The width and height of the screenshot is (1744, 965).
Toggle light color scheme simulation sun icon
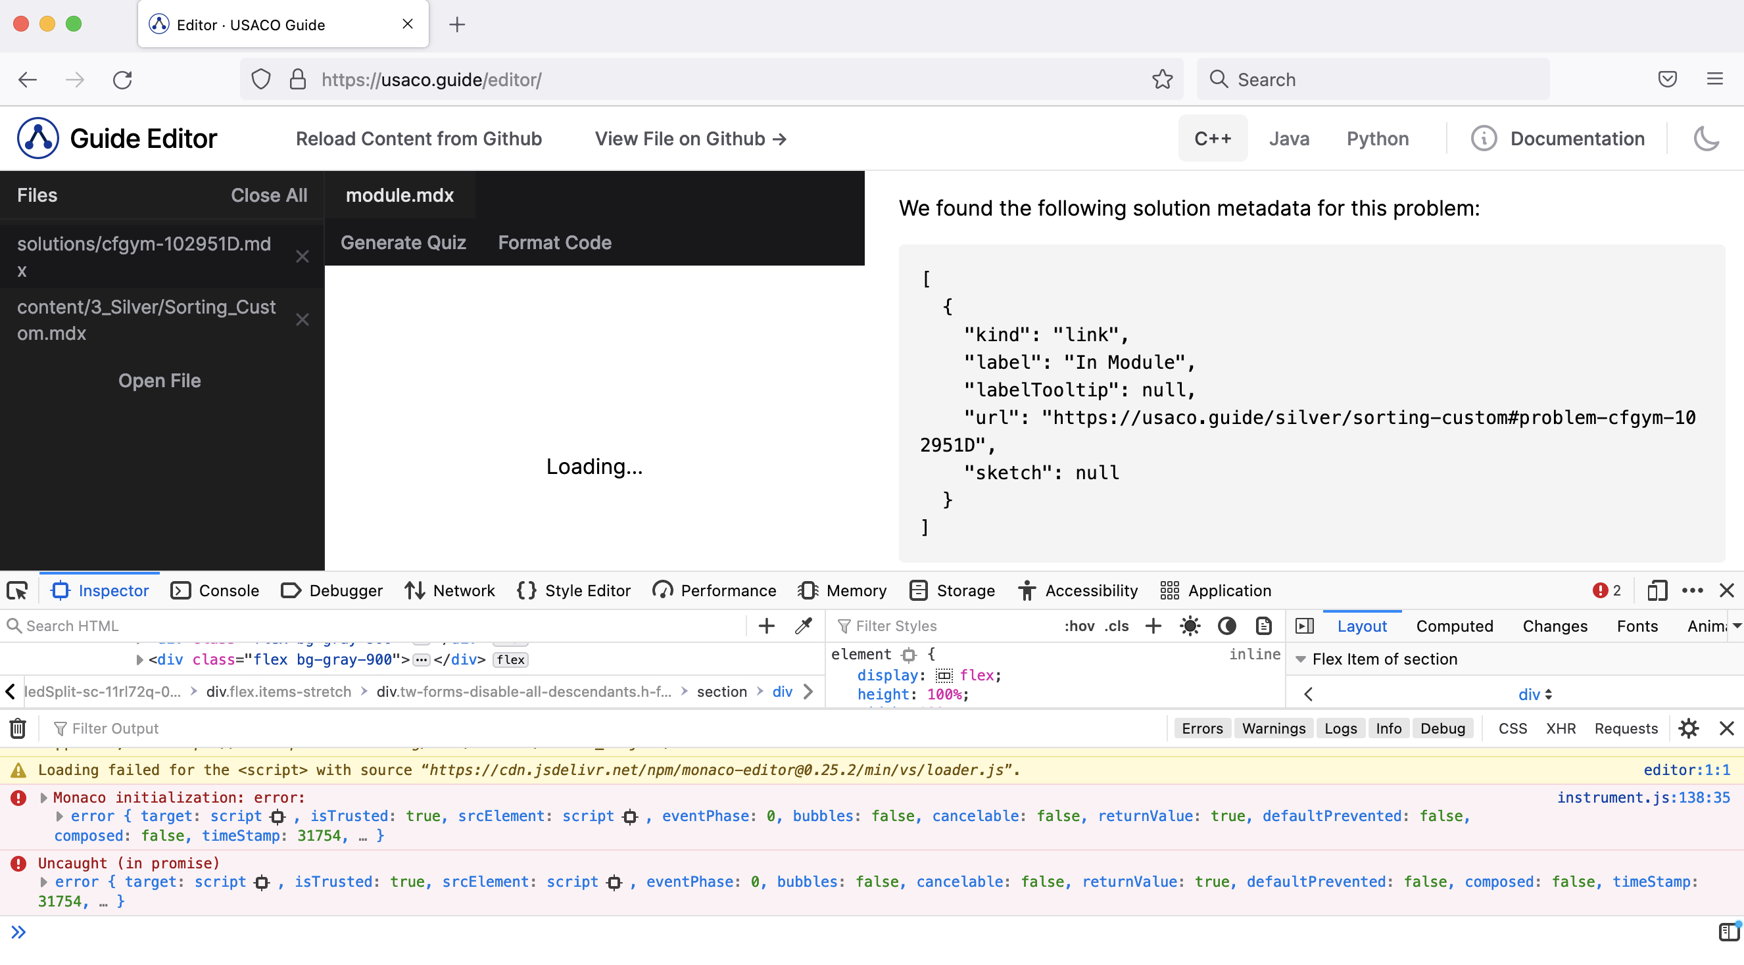pos(1190,626)
